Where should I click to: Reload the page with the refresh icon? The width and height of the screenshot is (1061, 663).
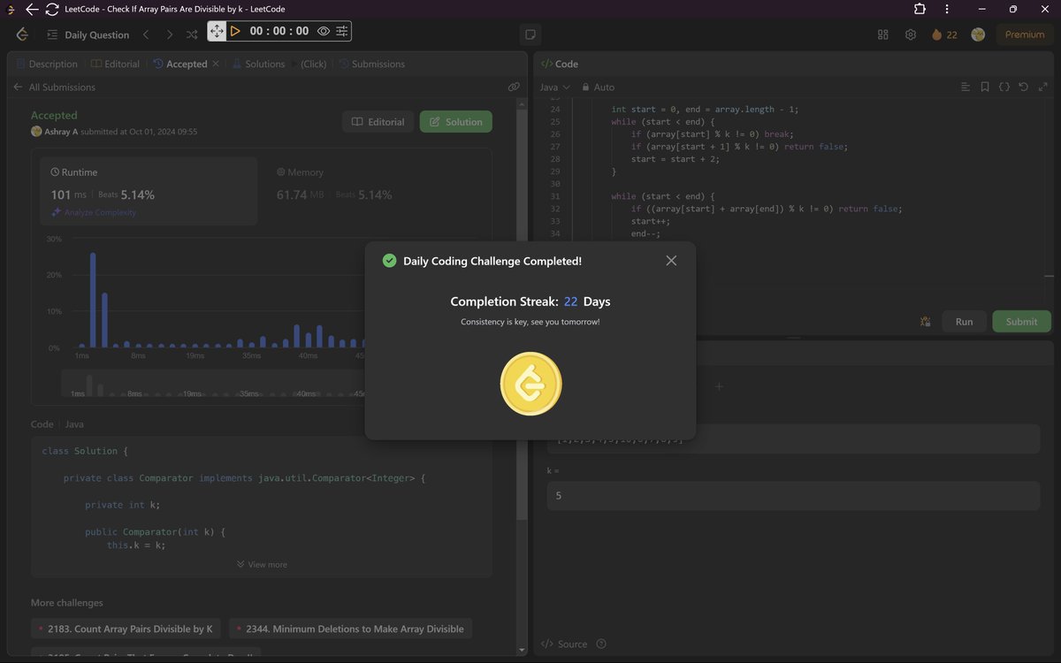51,9
